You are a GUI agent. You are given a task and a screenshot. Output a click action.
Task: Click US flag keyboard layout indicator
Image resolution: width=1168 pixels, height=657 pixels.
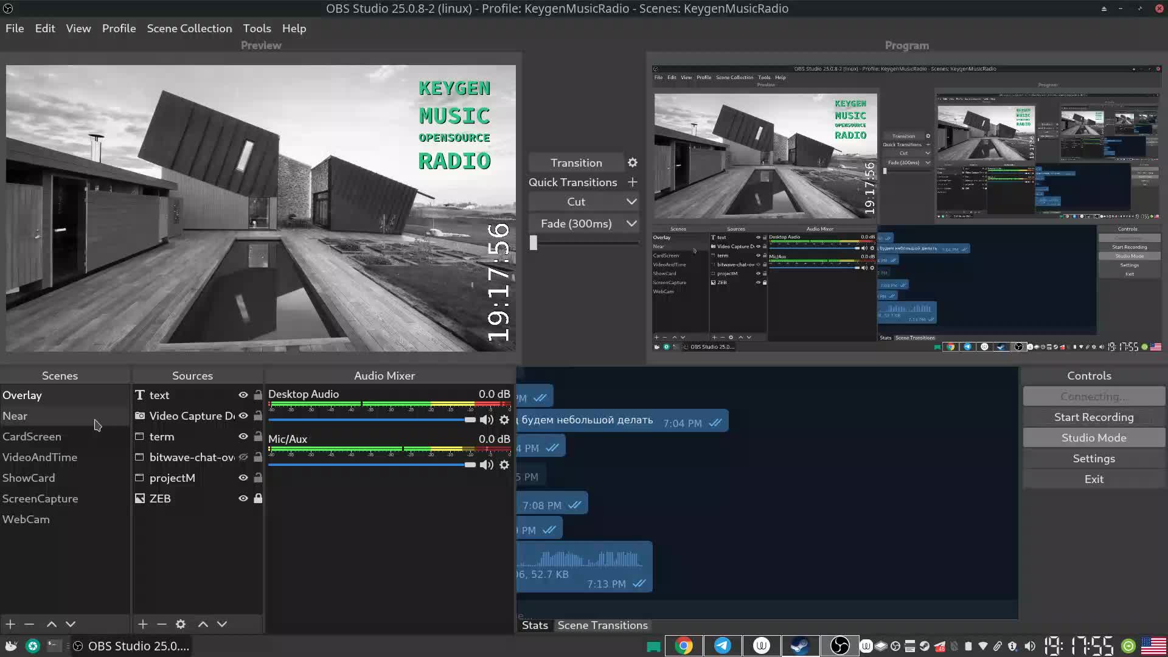pyautogui.click(x=1153, y=645)
